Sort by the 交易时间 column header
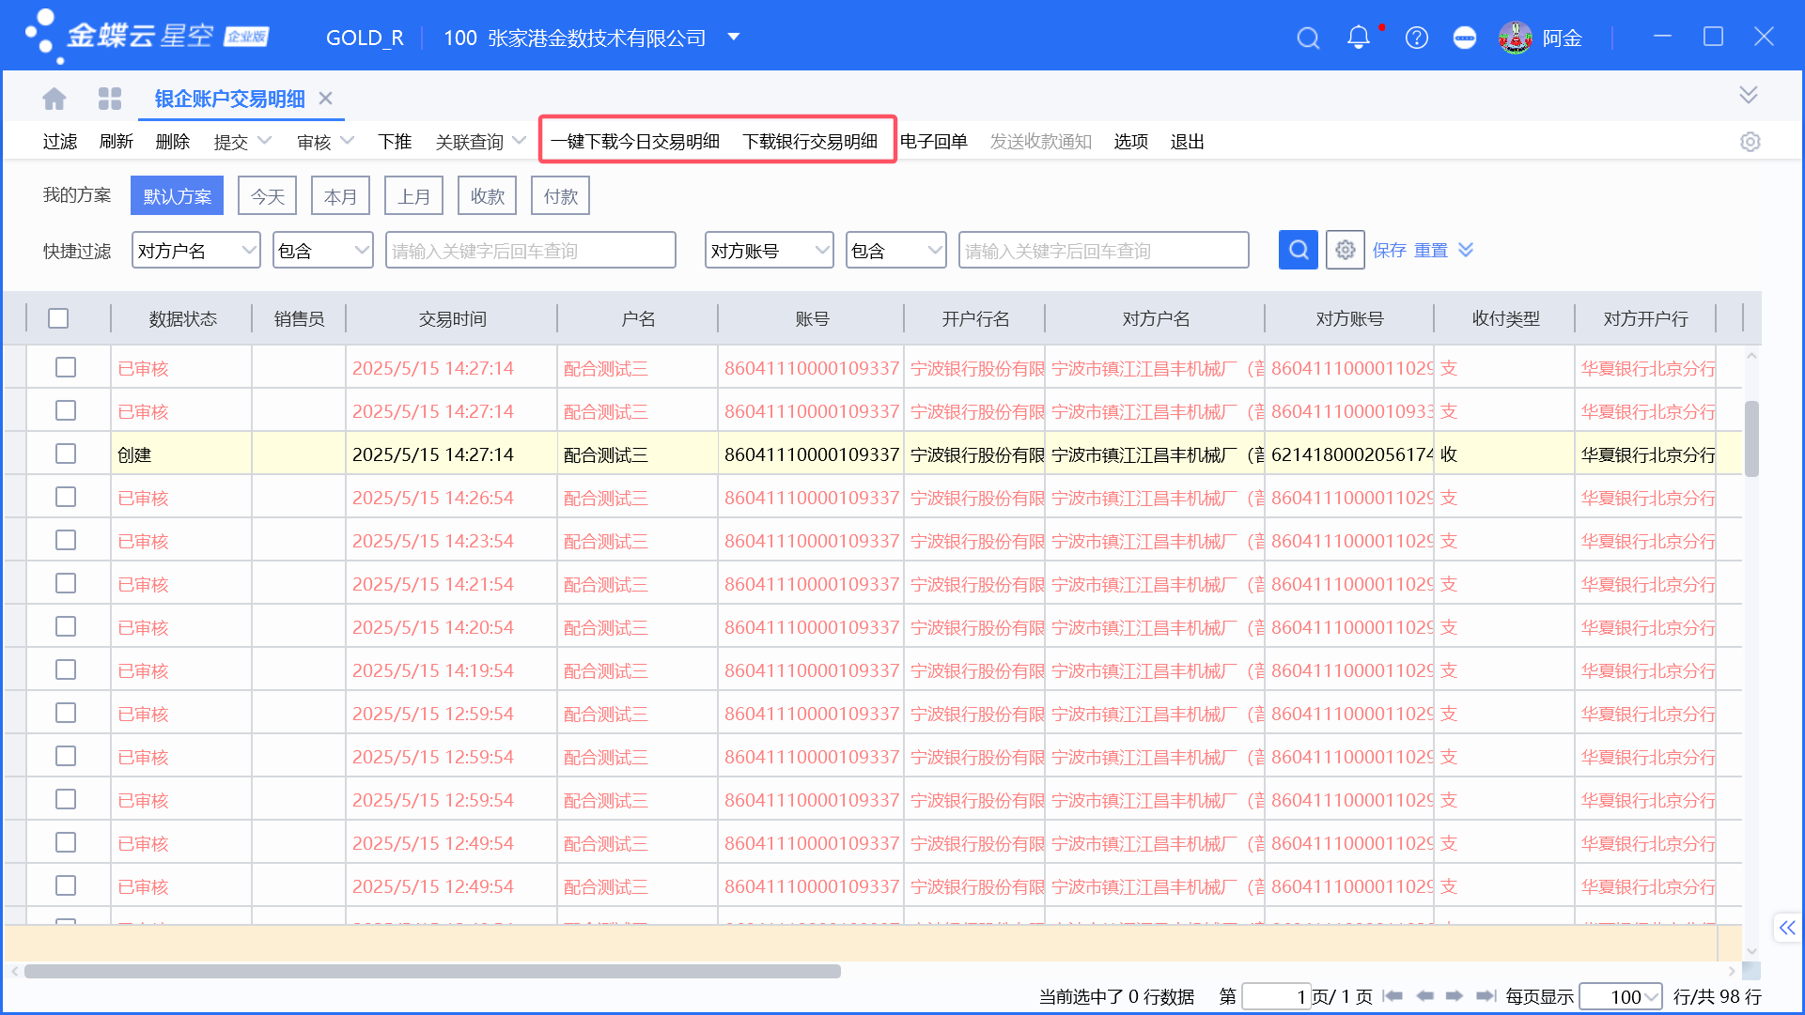Image resolution: width=1805 pixels, height=1015 pixels. [x=452, y=319]
